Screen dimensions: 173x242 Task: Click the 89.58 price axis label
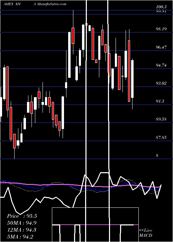[161, 119]
